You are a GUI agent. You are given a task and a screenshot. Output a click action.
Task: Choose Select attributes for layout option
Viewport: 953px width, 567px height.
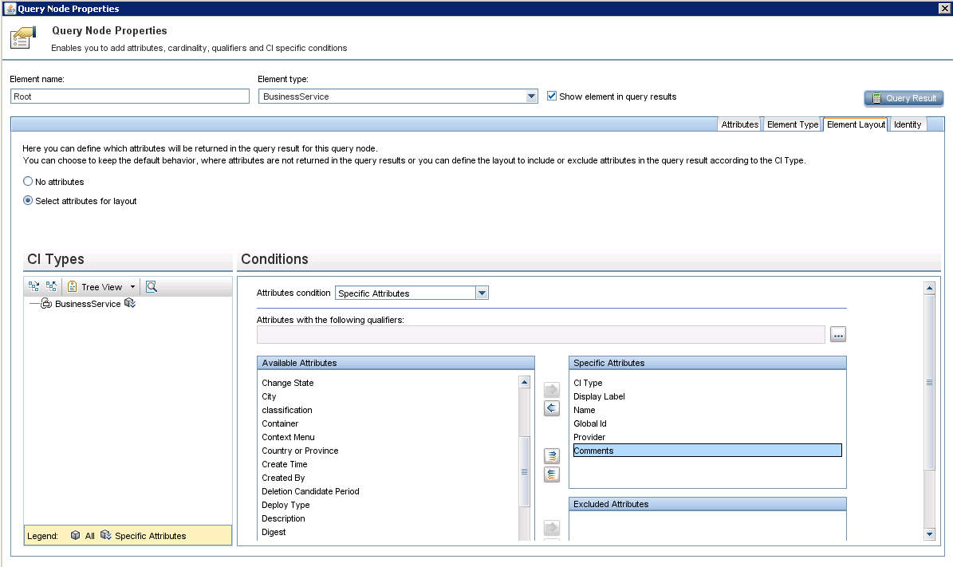[x=29, y=201]
